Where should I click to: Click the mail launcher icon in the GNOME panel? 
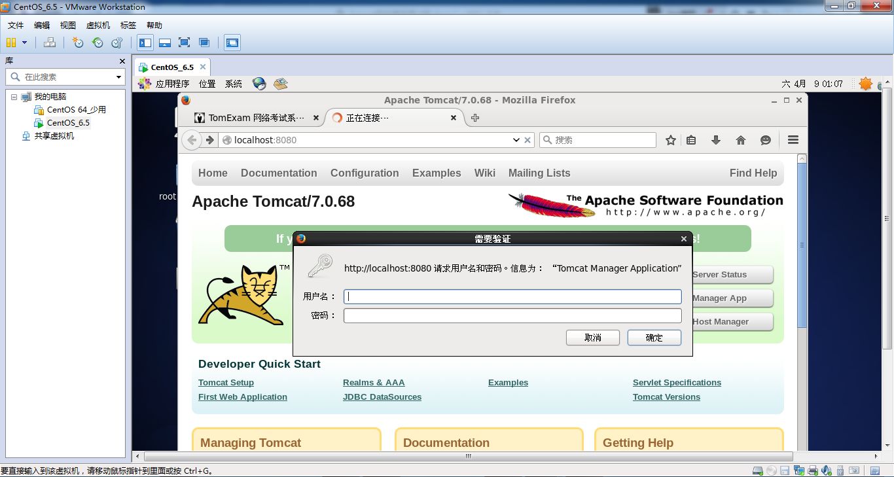pos(281,84)
